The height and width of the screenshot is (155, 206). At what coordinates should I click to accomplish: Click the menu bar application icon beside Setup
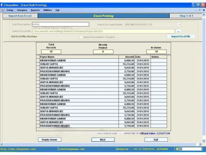[3, 10]
